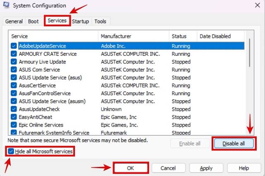Open the Boot tab

[x=33, y=21]
